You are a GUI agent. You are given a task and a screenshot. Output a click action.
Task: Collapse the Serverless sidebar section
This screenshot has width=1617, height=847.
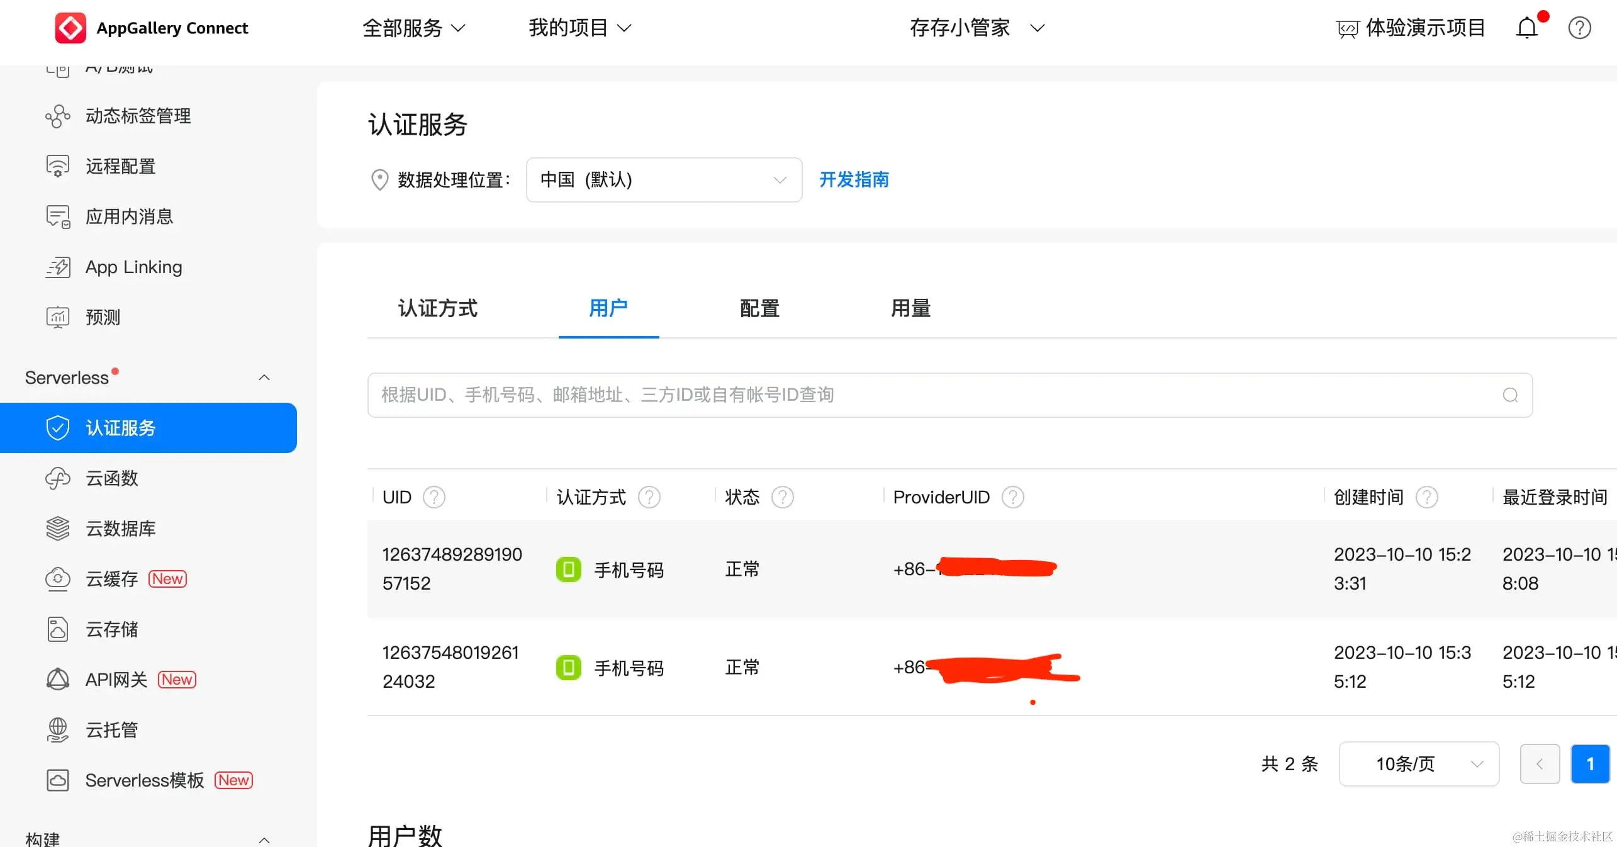click(x=264, y=378)
